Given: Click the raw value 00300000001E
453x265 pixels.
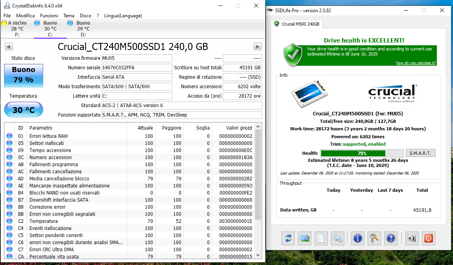Looking at the screenshot, I should click(x=236, y=221).
